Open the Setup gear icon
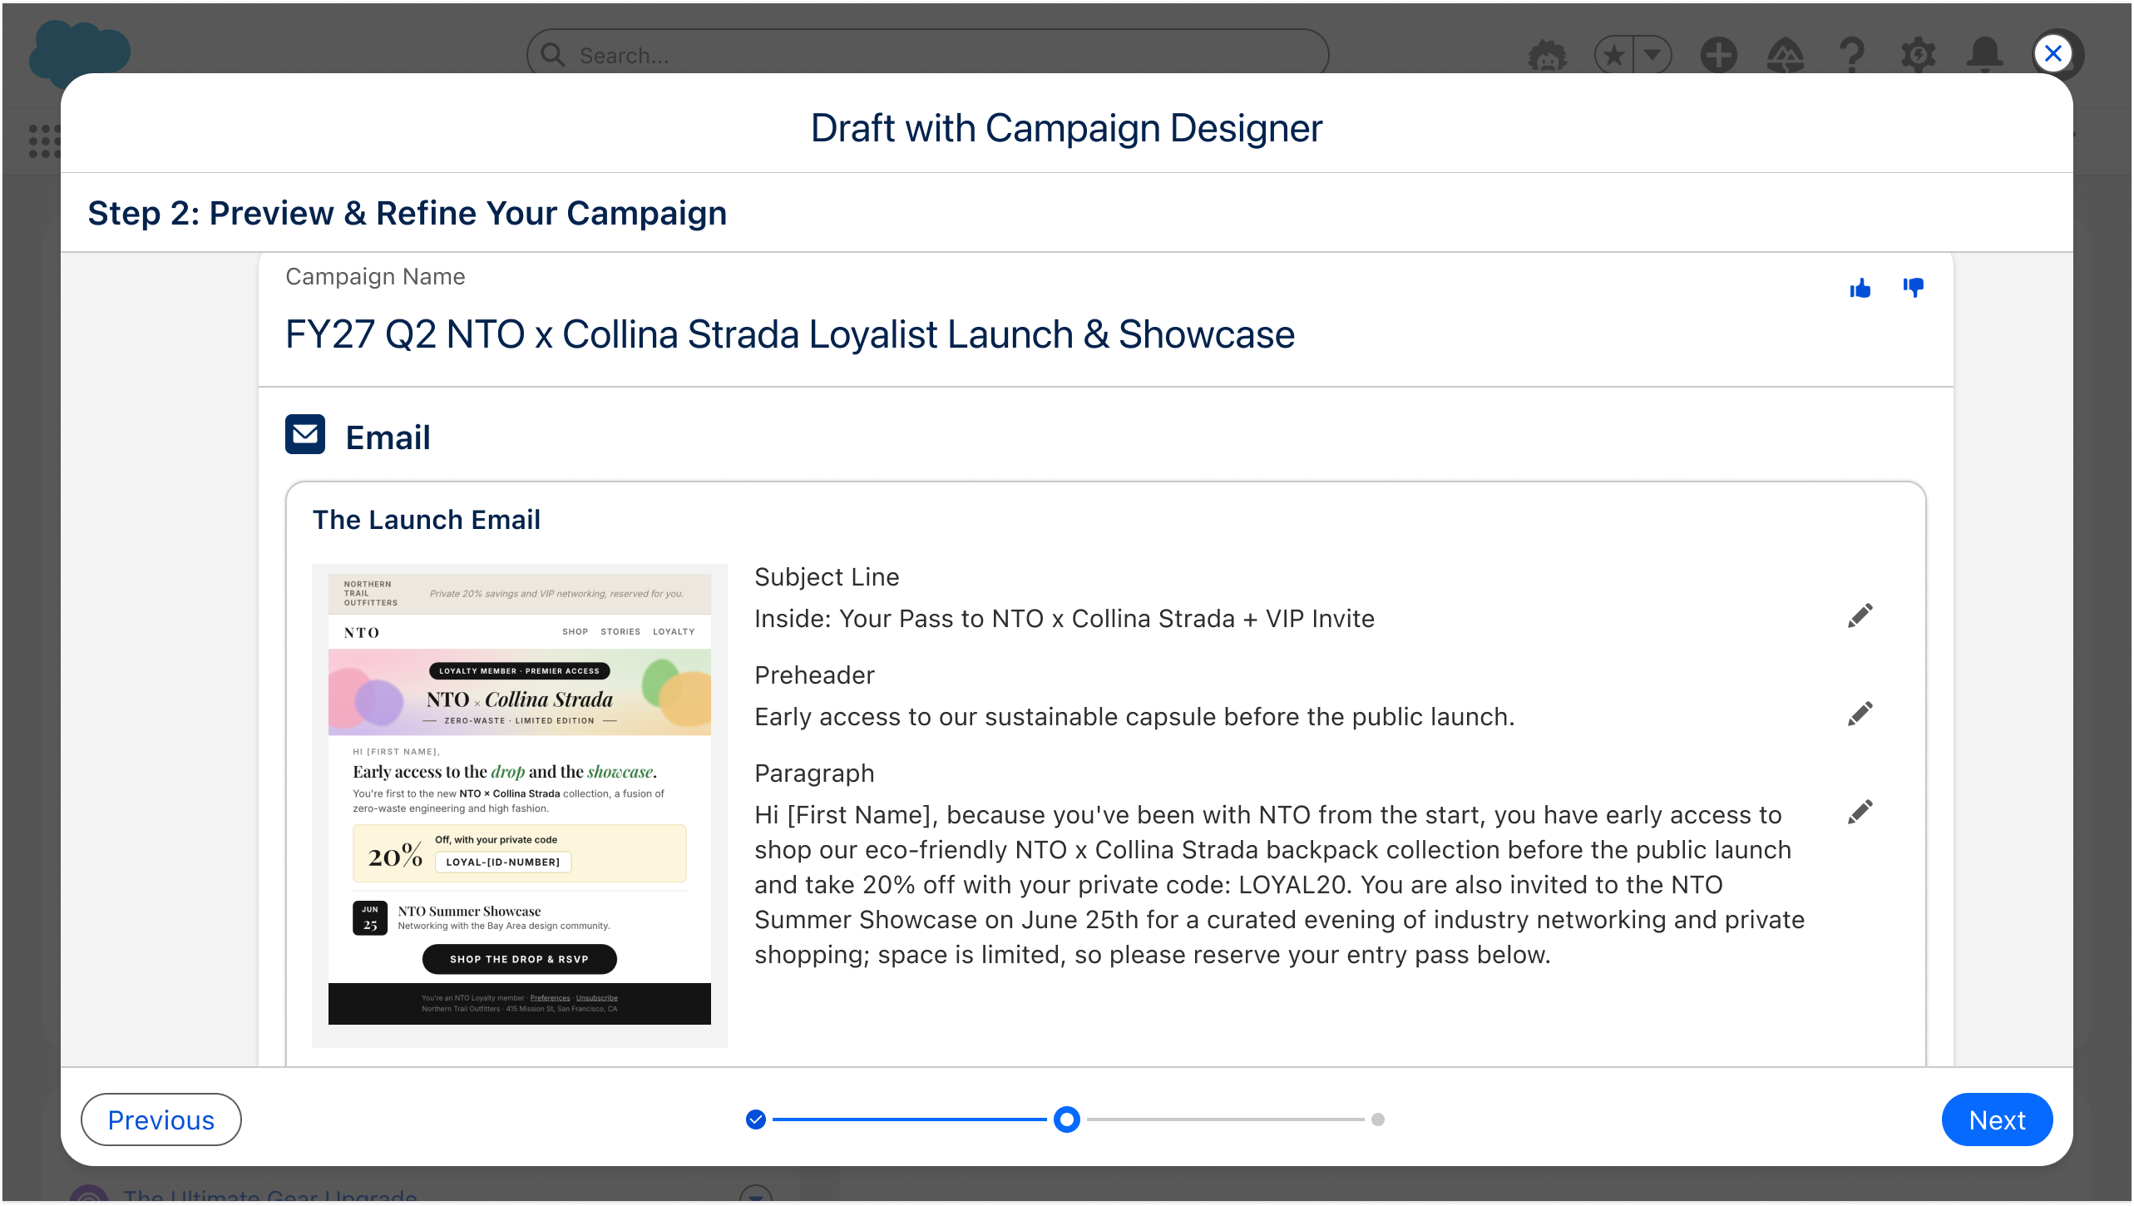The image size is (2134, 1206). click(1918, 56)
